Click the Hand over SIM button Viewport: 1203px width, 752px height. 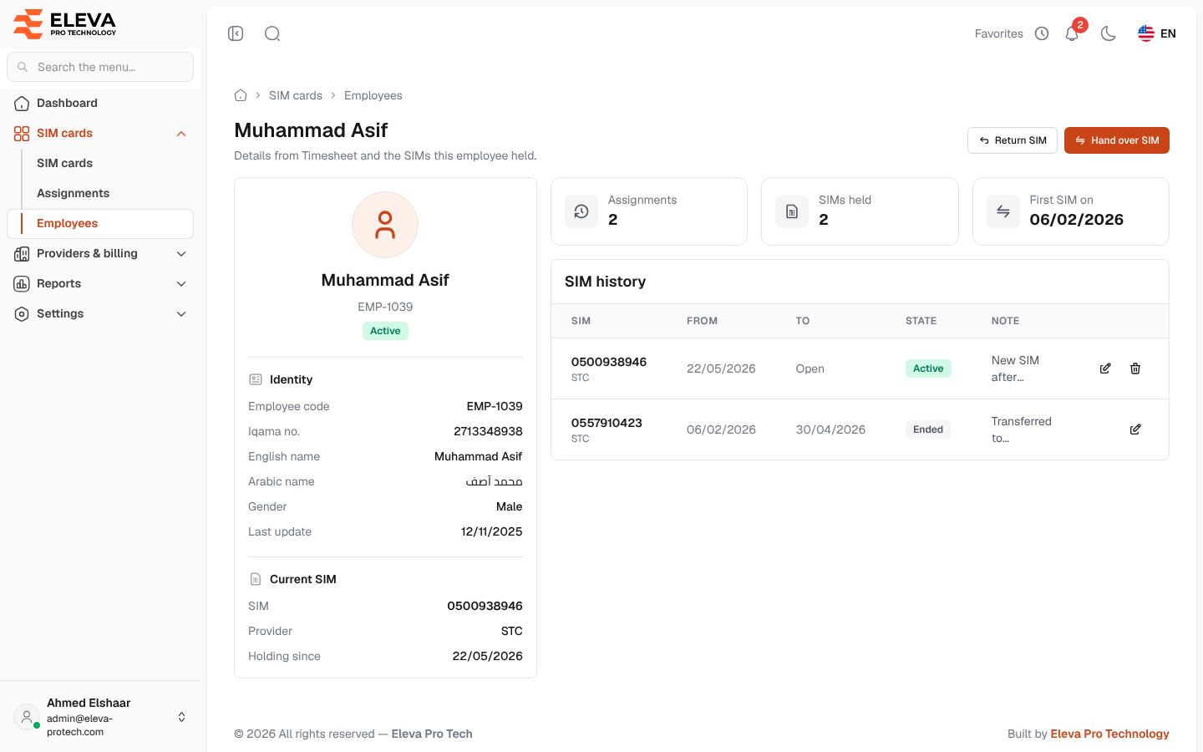coord(1117,140)
